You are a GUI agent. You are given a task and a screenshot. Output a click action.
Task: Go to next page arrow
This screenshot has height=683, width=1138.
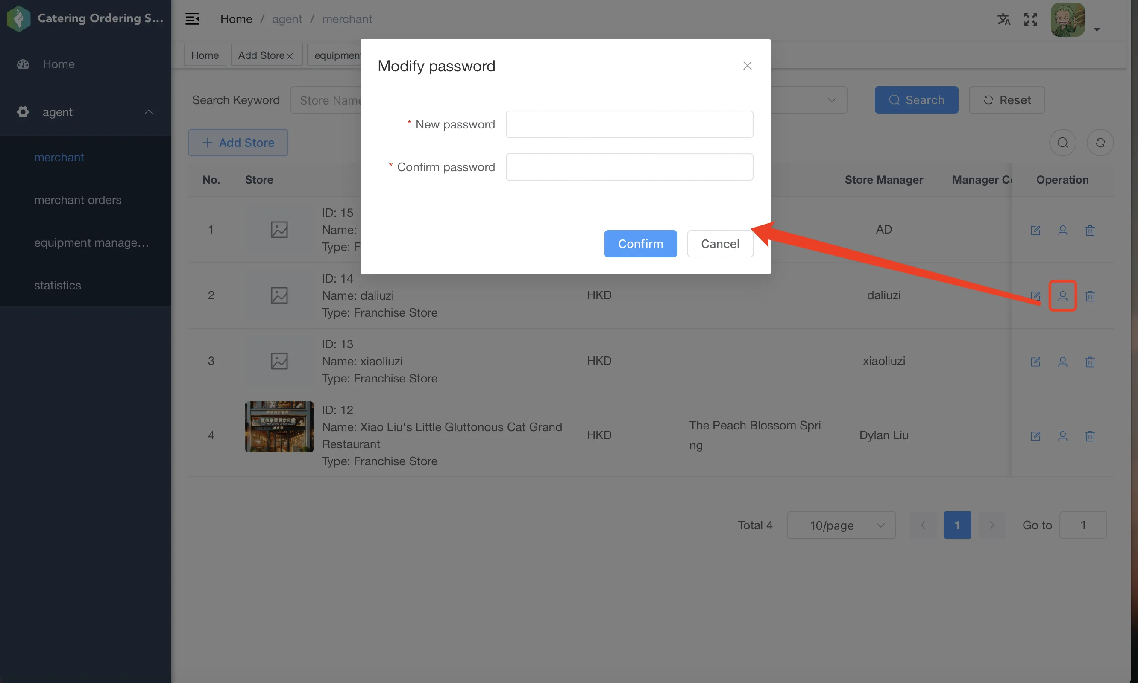991,525
